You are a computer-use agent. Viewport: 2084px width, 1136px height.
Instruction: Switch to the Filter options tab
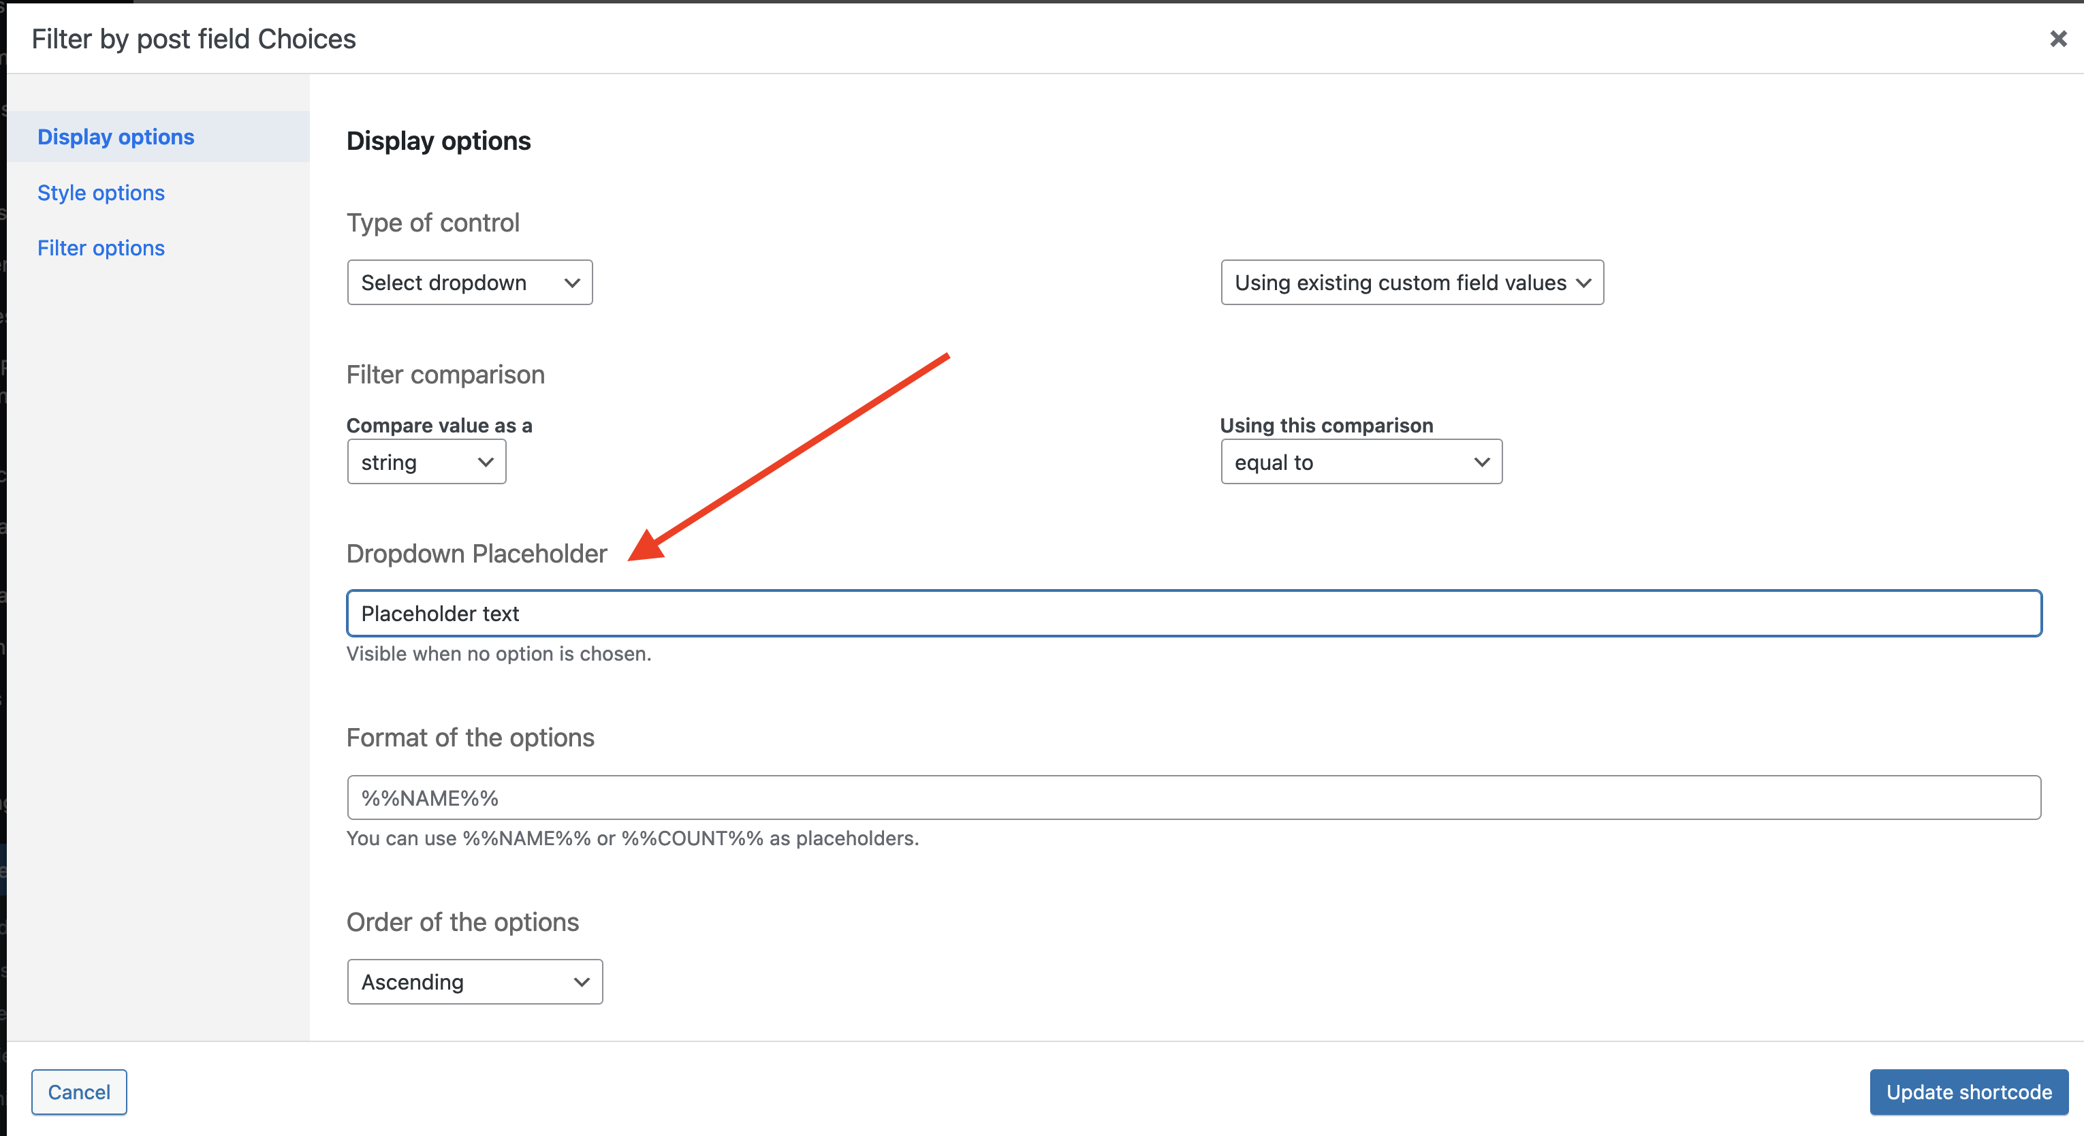coord(101,248)
